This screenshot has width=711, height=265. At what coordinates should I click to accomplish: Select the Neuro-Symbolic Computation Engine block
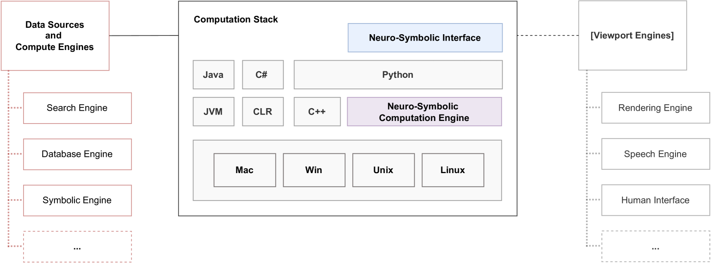click(424, 112)
